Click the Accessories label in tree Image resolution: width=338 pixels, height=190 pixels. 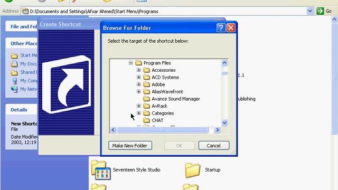coord(164,70)
